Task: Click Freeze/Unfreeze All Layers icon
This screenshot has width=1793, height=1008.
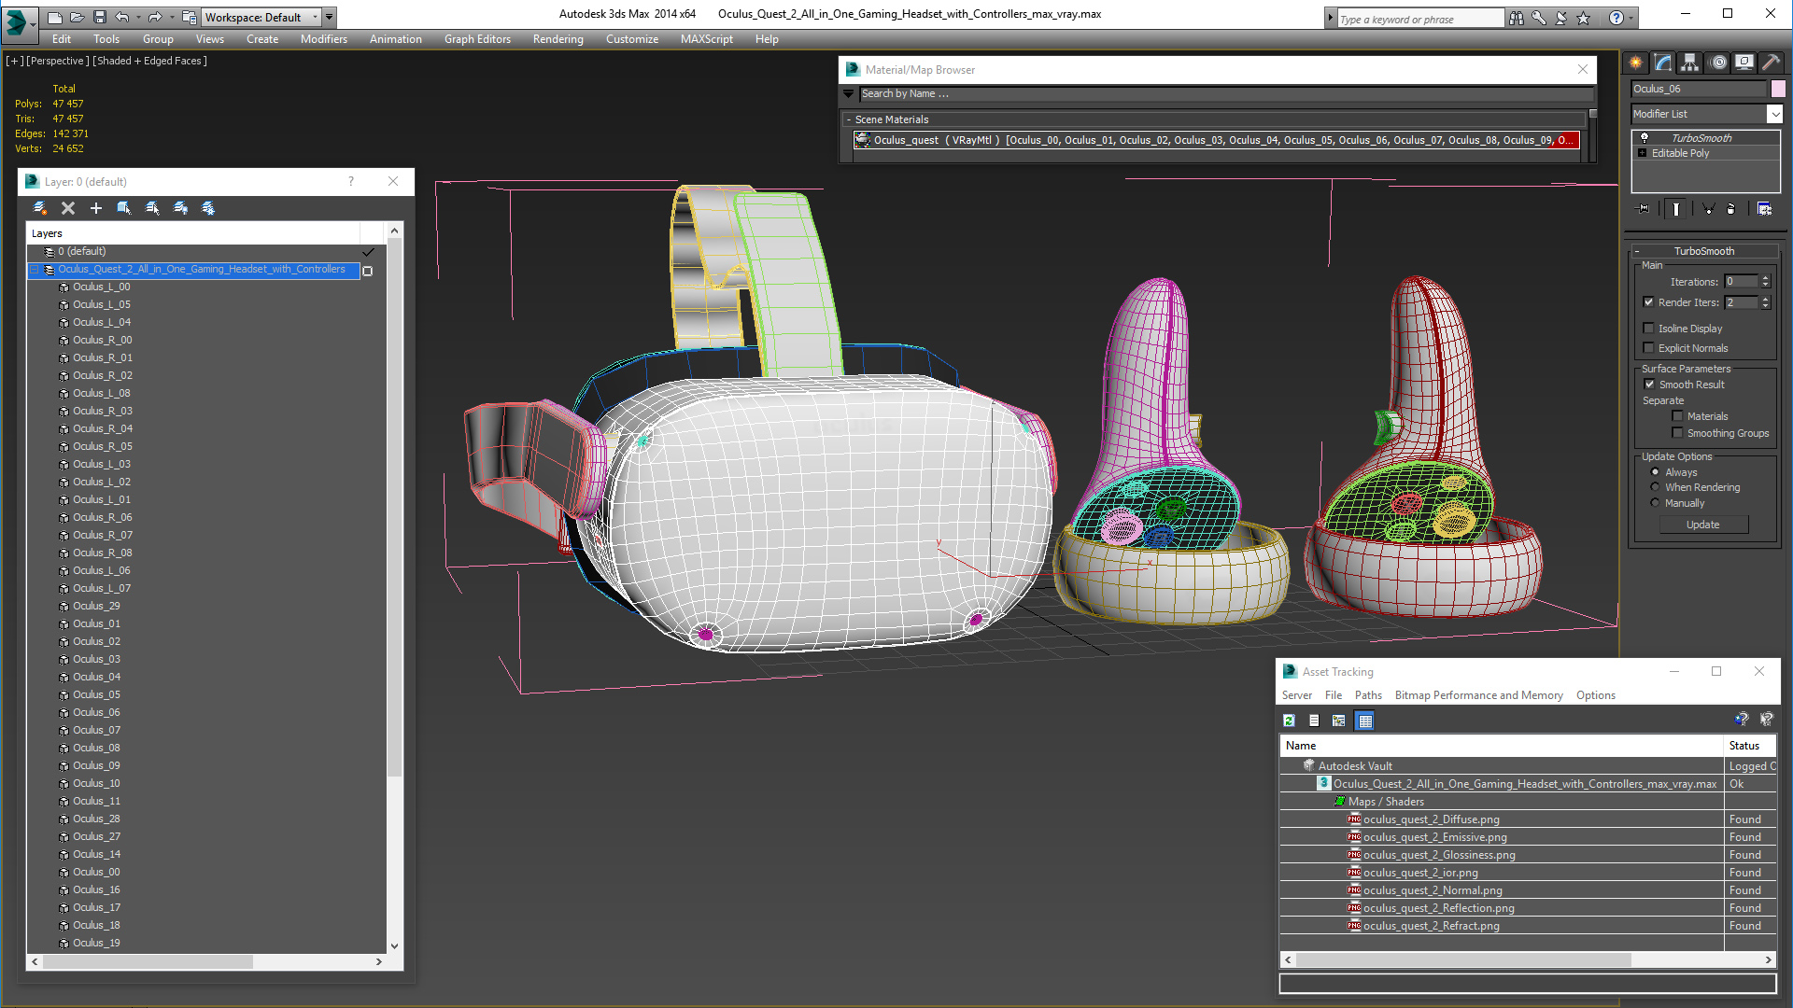Action: coord(208,208)
